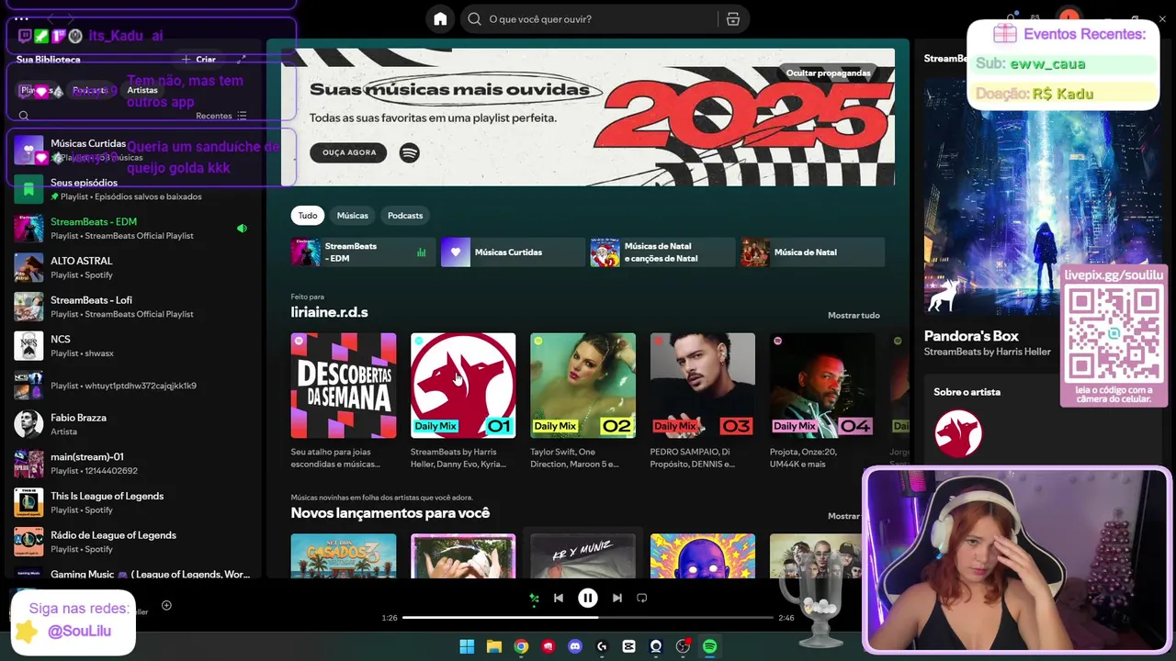Viewport: 1176px width, 661px height.
Task: Open Seus episódios bookmark cover
Action: tap(28, 189)
